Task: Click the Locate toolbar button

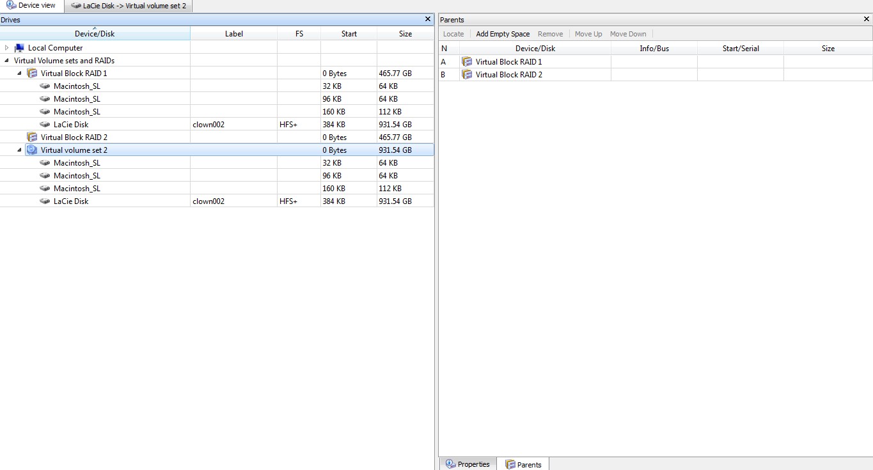Action: coord(453,34)
